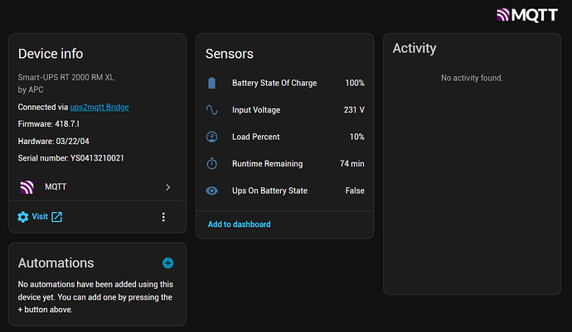Click the 74 min runtime value
The width and height of the screenshot is (572, 332).
352,164
